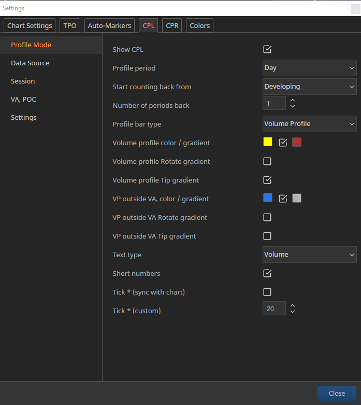Open the Text type dropdown

[309, 255]
